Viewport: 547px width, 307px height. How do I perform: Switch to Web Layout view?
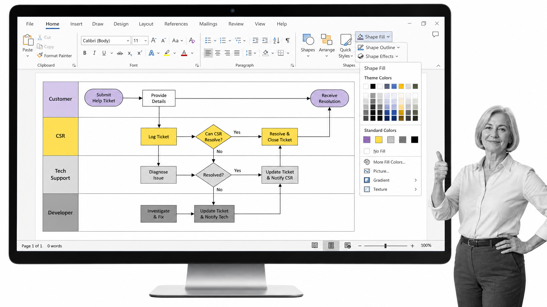[x=347, y=245]
